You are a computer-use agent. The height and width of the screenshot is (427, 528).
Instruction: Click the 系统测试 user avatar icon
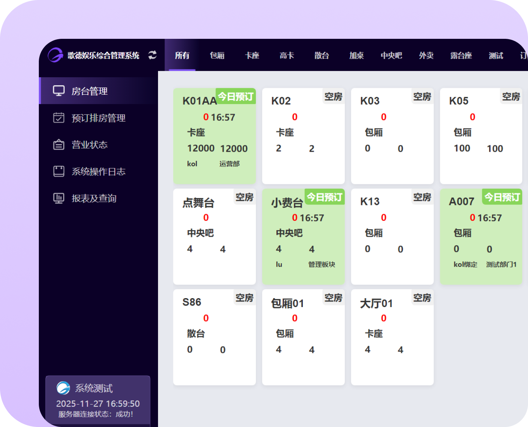(63, 388)
